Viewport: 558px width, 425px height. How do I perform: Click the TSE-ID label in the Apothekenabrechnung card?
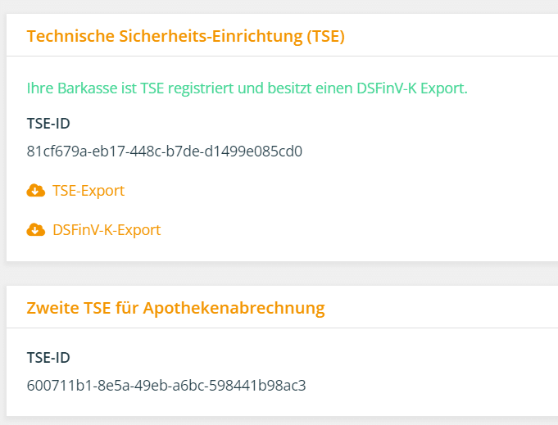[48, 357]
